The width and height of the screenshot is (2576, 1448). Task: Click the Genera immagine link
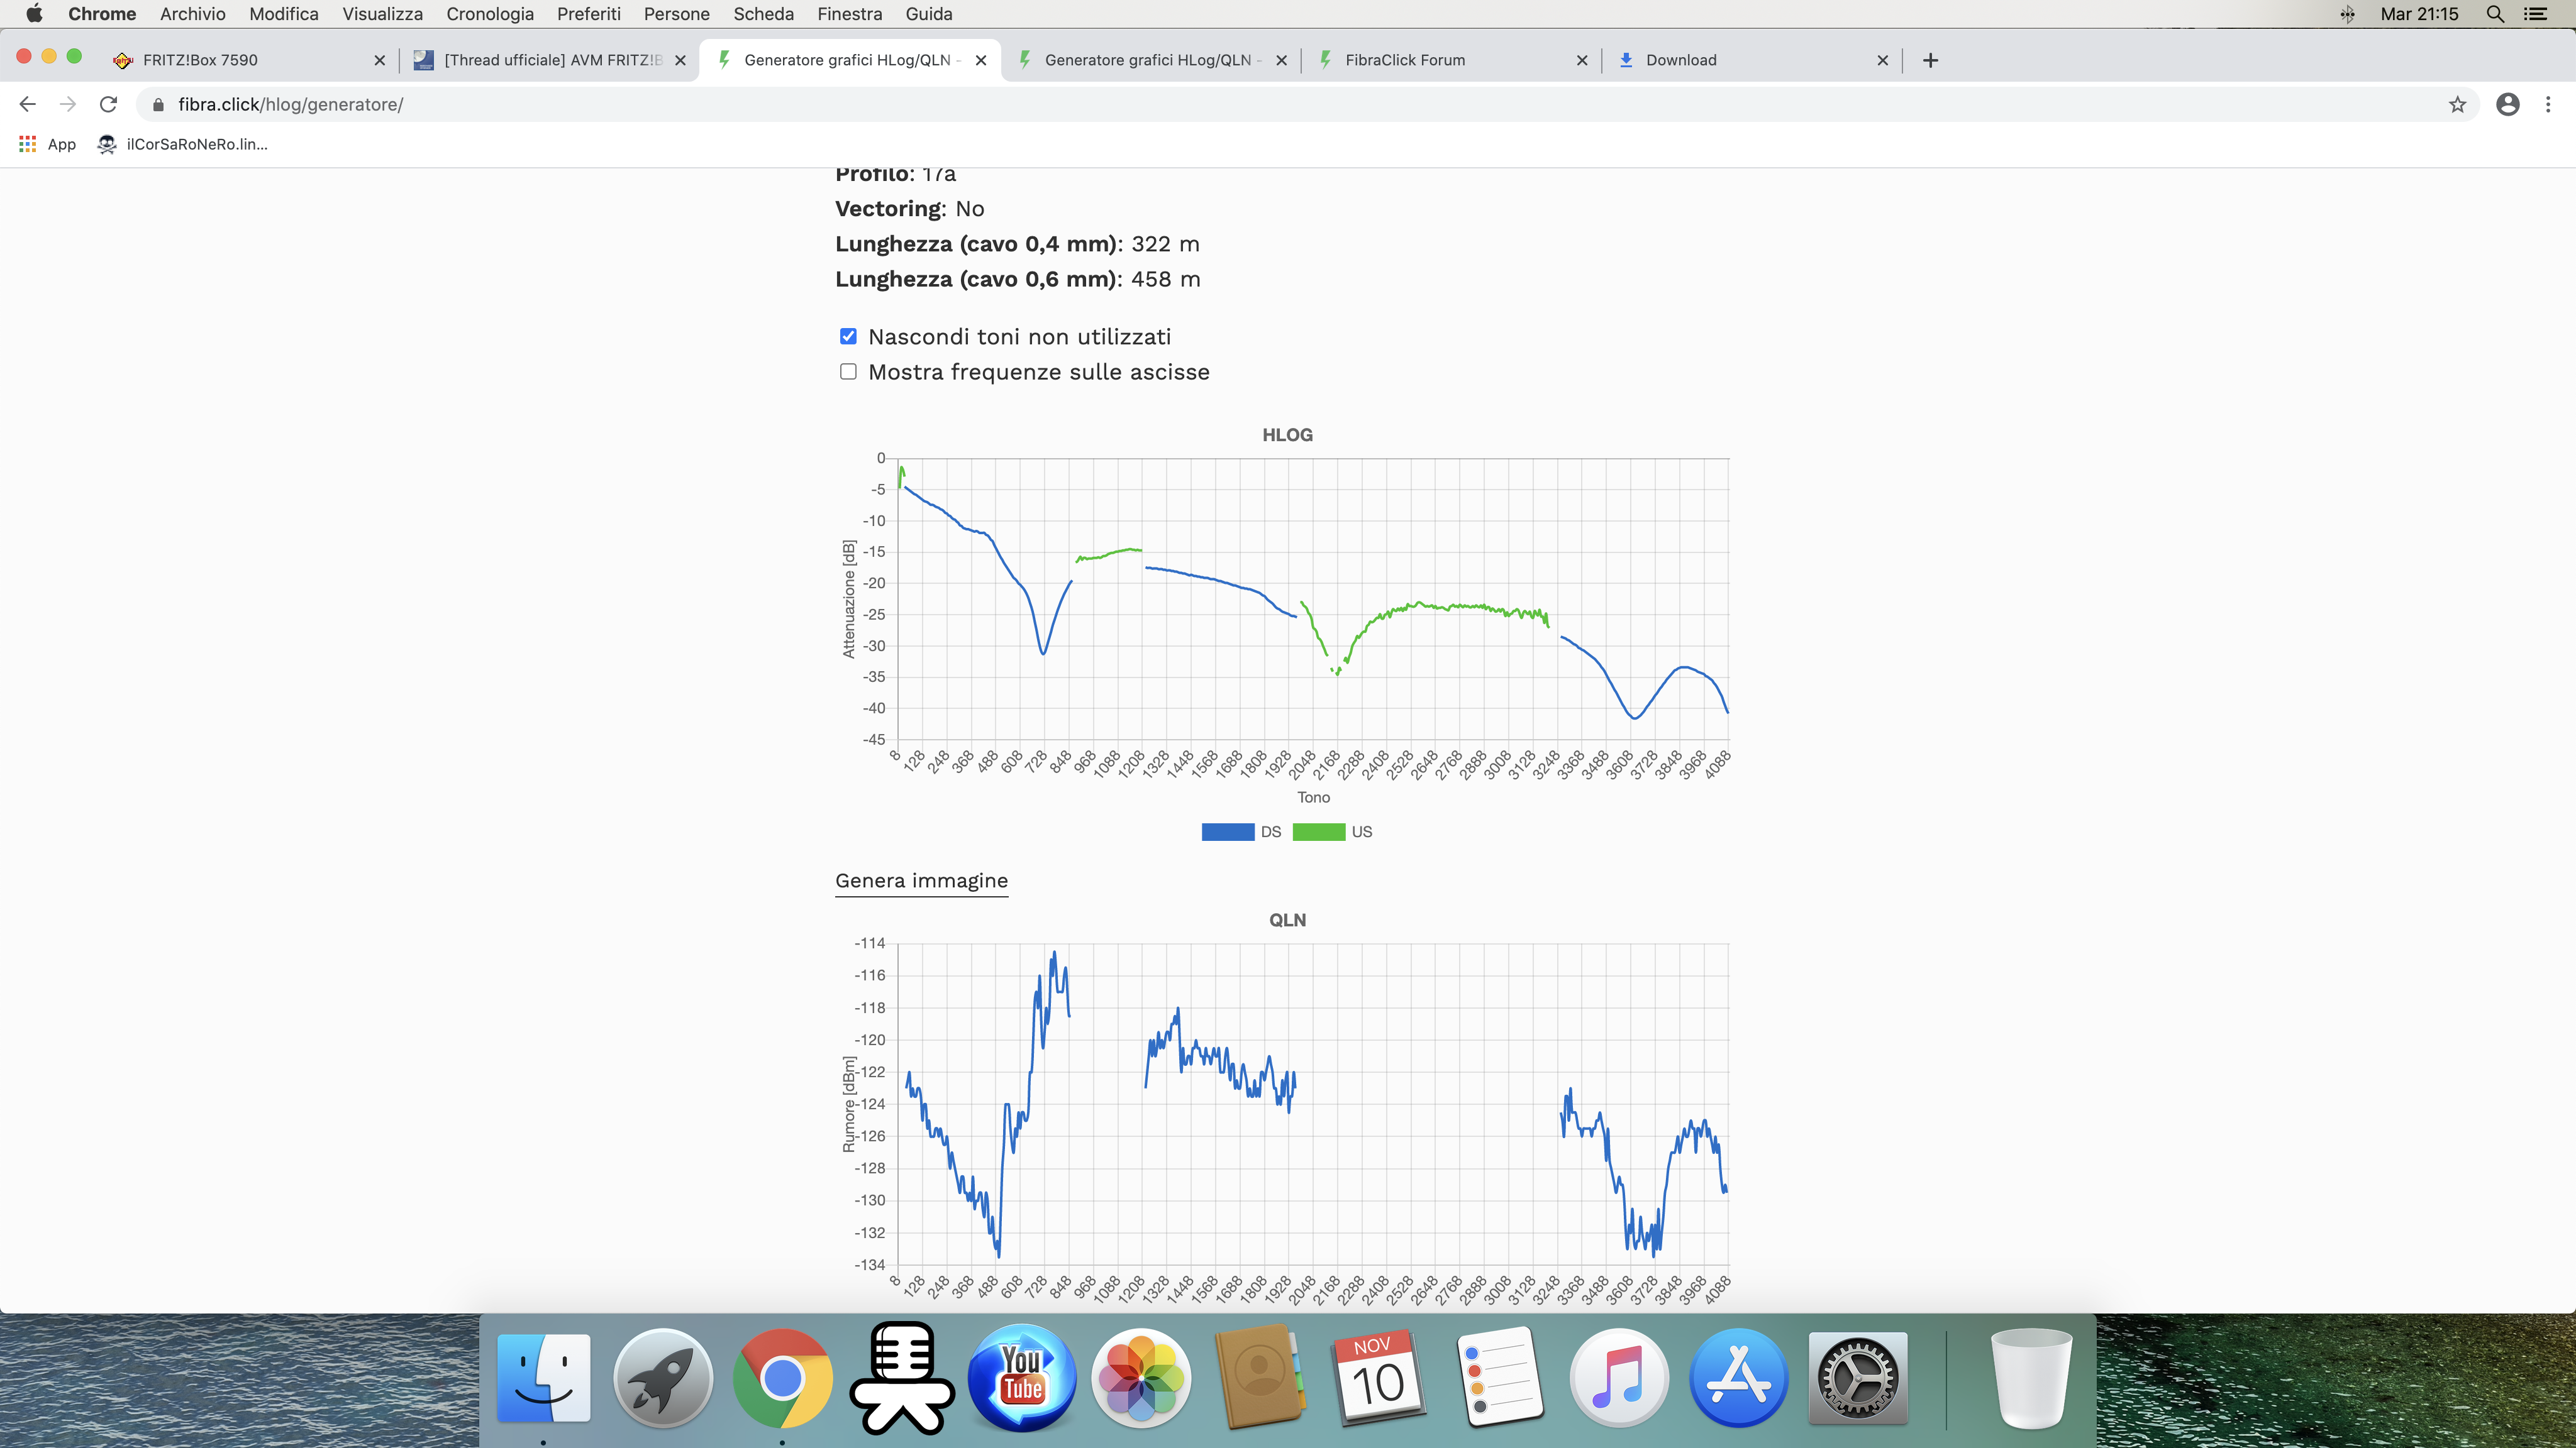(x=921, y=880)
